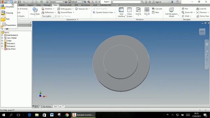210x118 pixels.
Task: Open the Vault ribbon tab
Action: coord(95,5)
